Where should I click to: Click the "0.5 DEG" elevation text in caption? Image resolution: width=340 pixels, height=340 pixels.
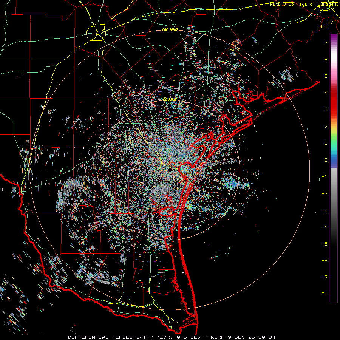point(189,337)
